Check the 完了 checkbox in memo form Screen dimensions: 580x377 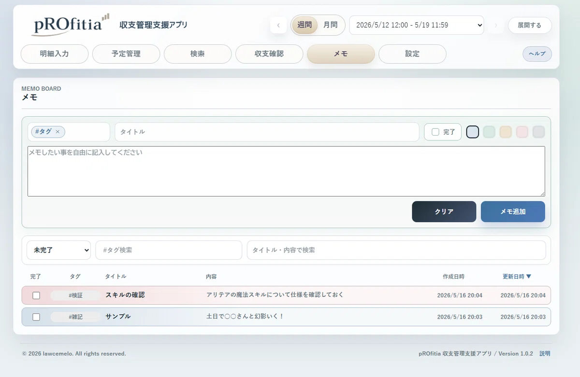435,132
